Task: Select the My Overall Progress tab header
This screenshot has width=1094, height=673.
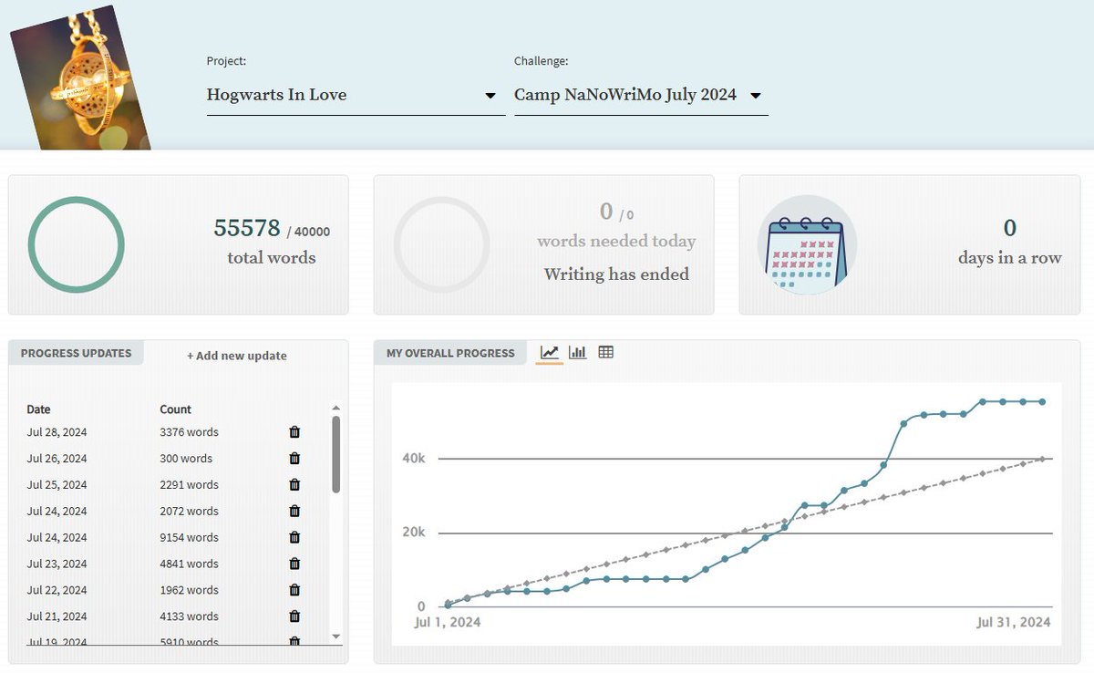Action: tap(450, 353)
